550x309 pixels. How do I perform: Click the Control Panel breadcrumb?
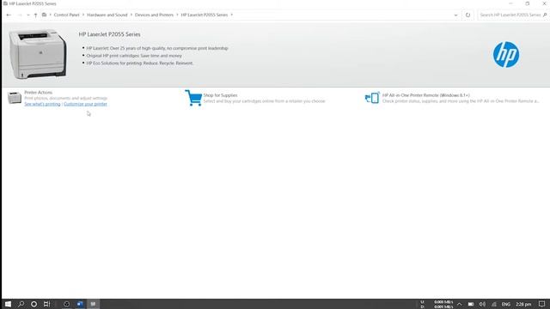(67, 15)
